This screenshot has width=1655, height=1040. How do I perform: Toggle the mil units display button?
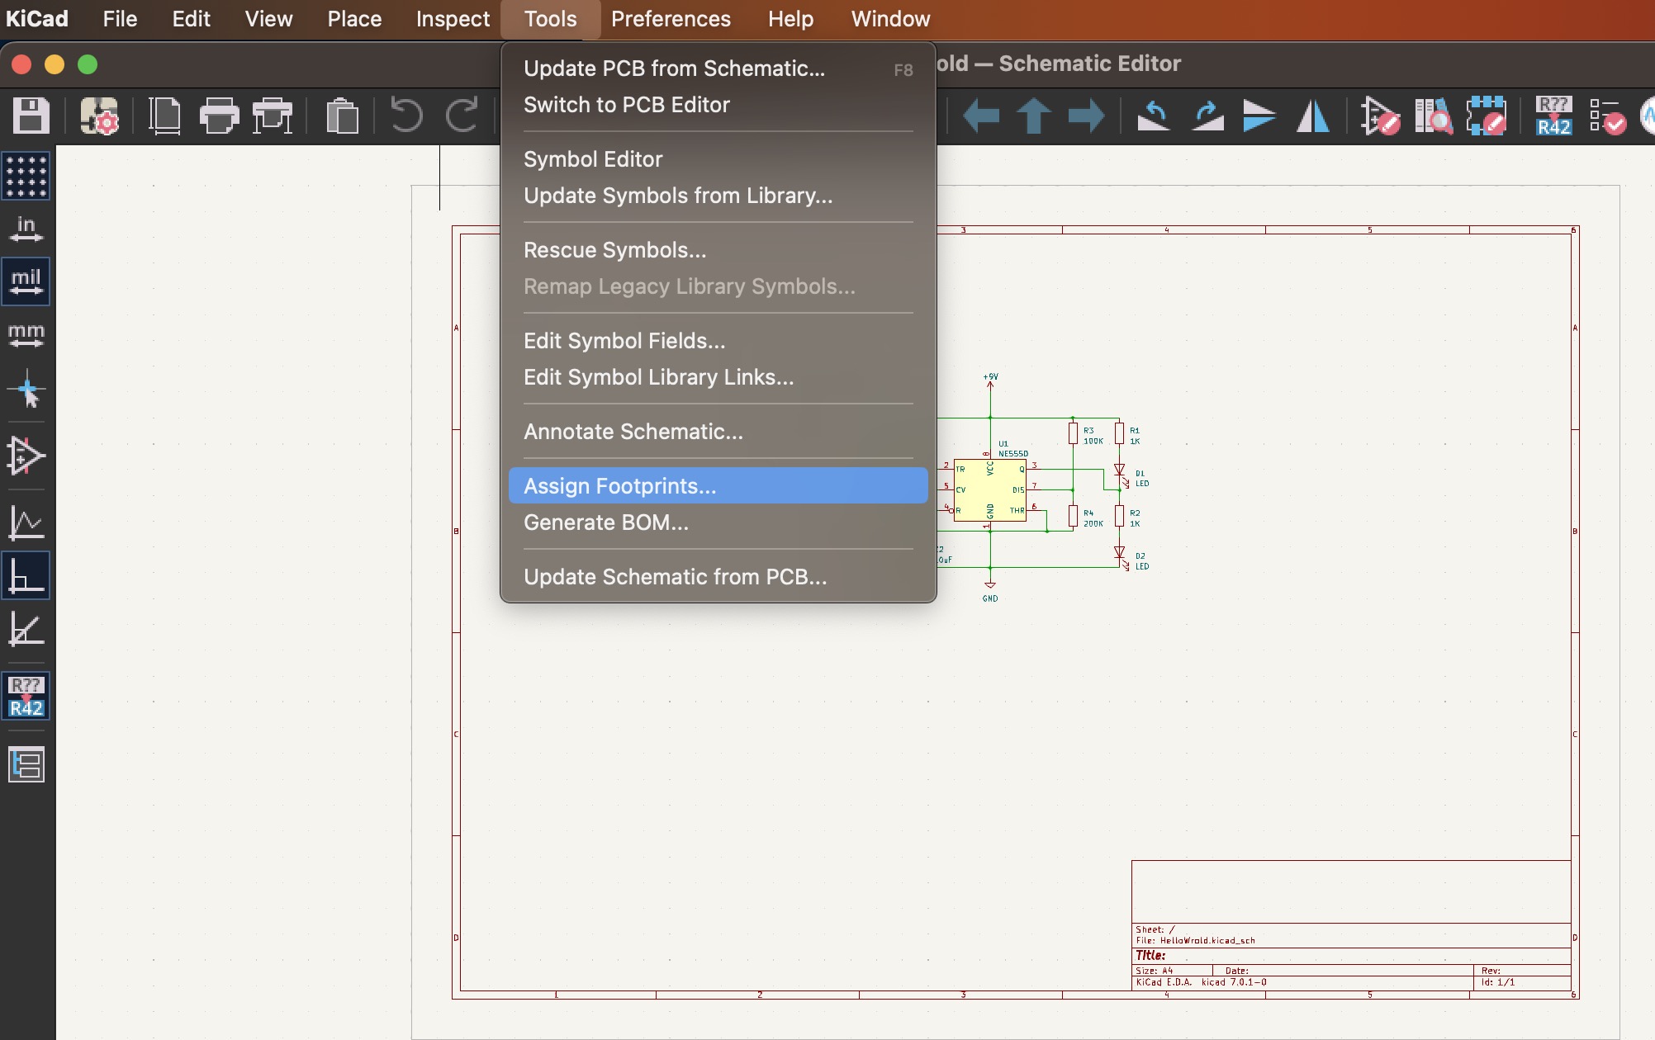tap(26, 278)
